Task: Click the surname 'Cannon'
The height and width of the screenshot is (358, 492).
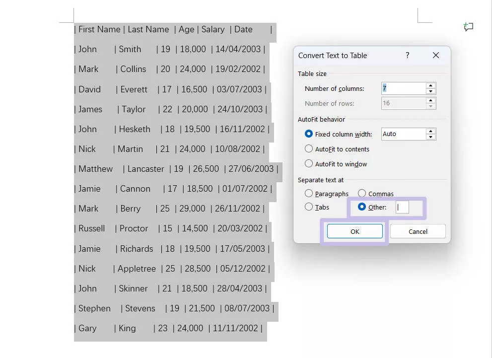Action: point(135,189)
